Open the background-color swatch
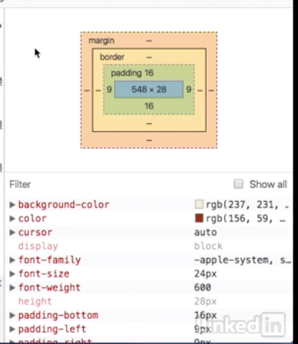This screenshot has height=344, width=298. tap(199, 205)
